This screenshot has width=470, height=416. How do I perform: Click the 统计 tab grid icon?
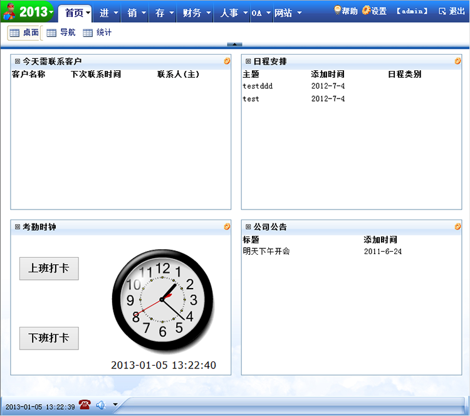[88, 33]
